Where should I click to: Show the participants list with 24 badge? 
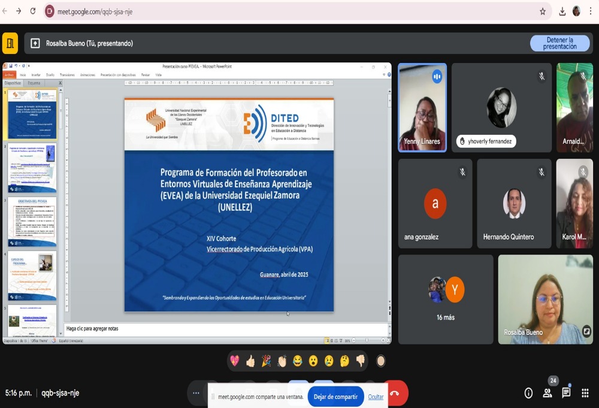547,393
